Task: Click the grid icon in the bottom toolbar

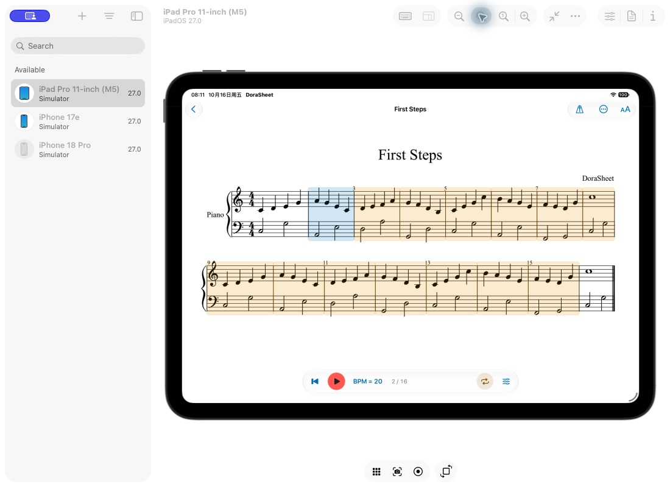Action: (376, 472)
